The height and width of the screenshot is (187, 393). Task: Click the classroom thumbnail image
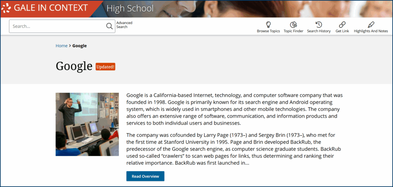point(87,124)
